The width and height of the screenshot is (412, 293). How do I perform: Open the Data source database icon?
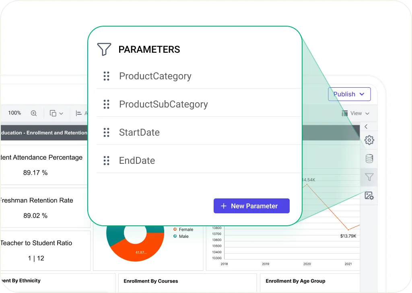(369, 159)
